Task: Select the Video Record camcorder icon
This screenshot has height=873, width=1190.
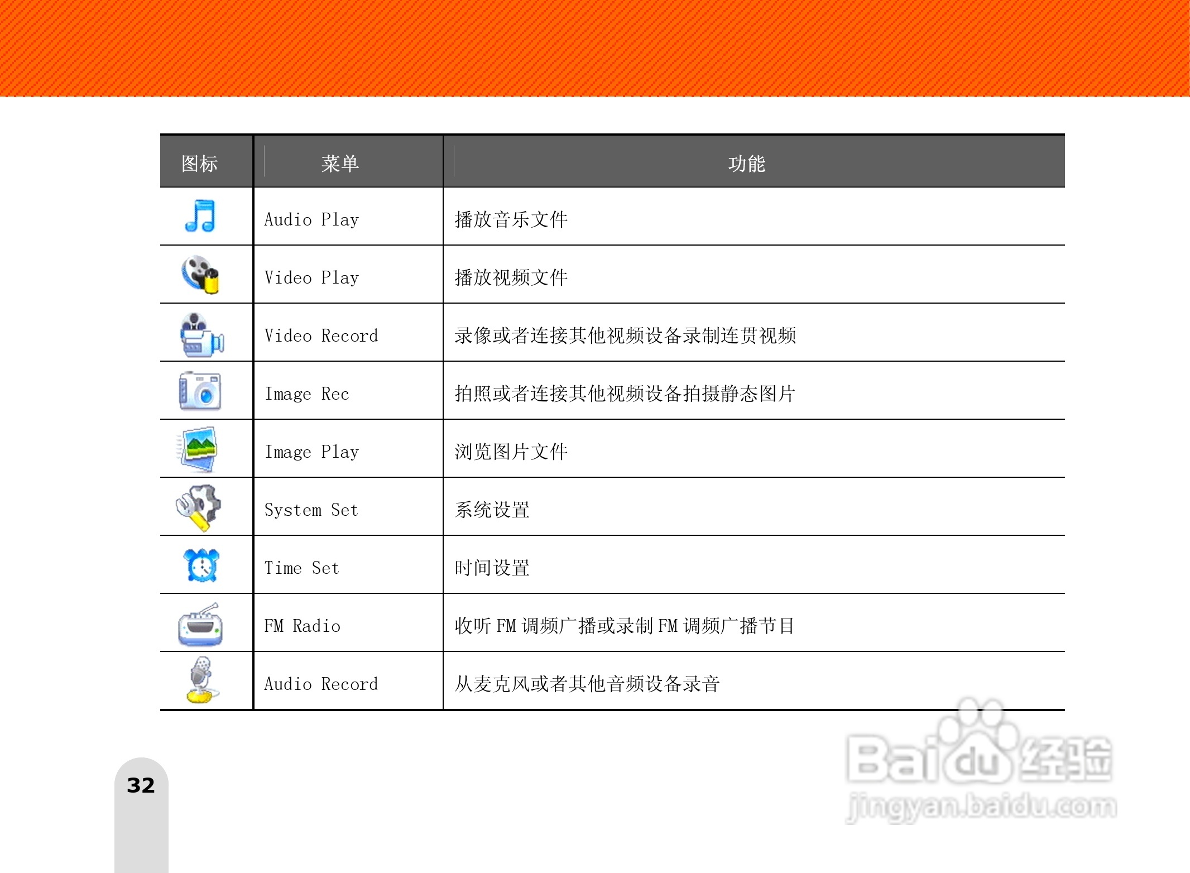Action: [x=201, y=334]
